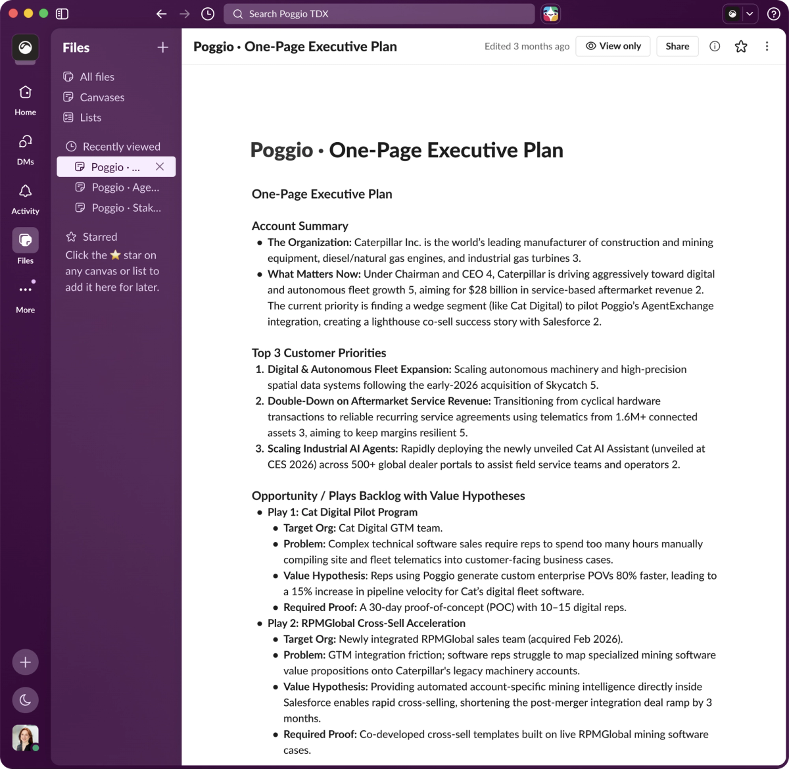Open the Activity bell icon
The image size is (789, 769).
click(25, 199)
